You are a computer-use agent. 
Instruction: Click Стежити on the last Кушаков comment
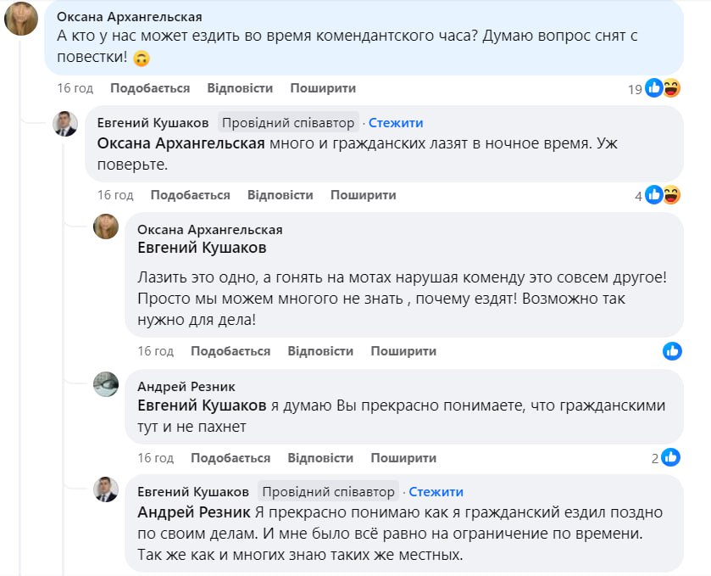[x=436, y=492]
